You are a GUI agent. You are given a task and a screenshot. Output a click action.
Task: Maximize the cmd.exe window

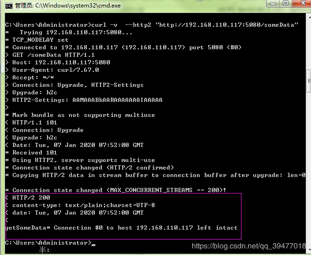coord(286,3)
